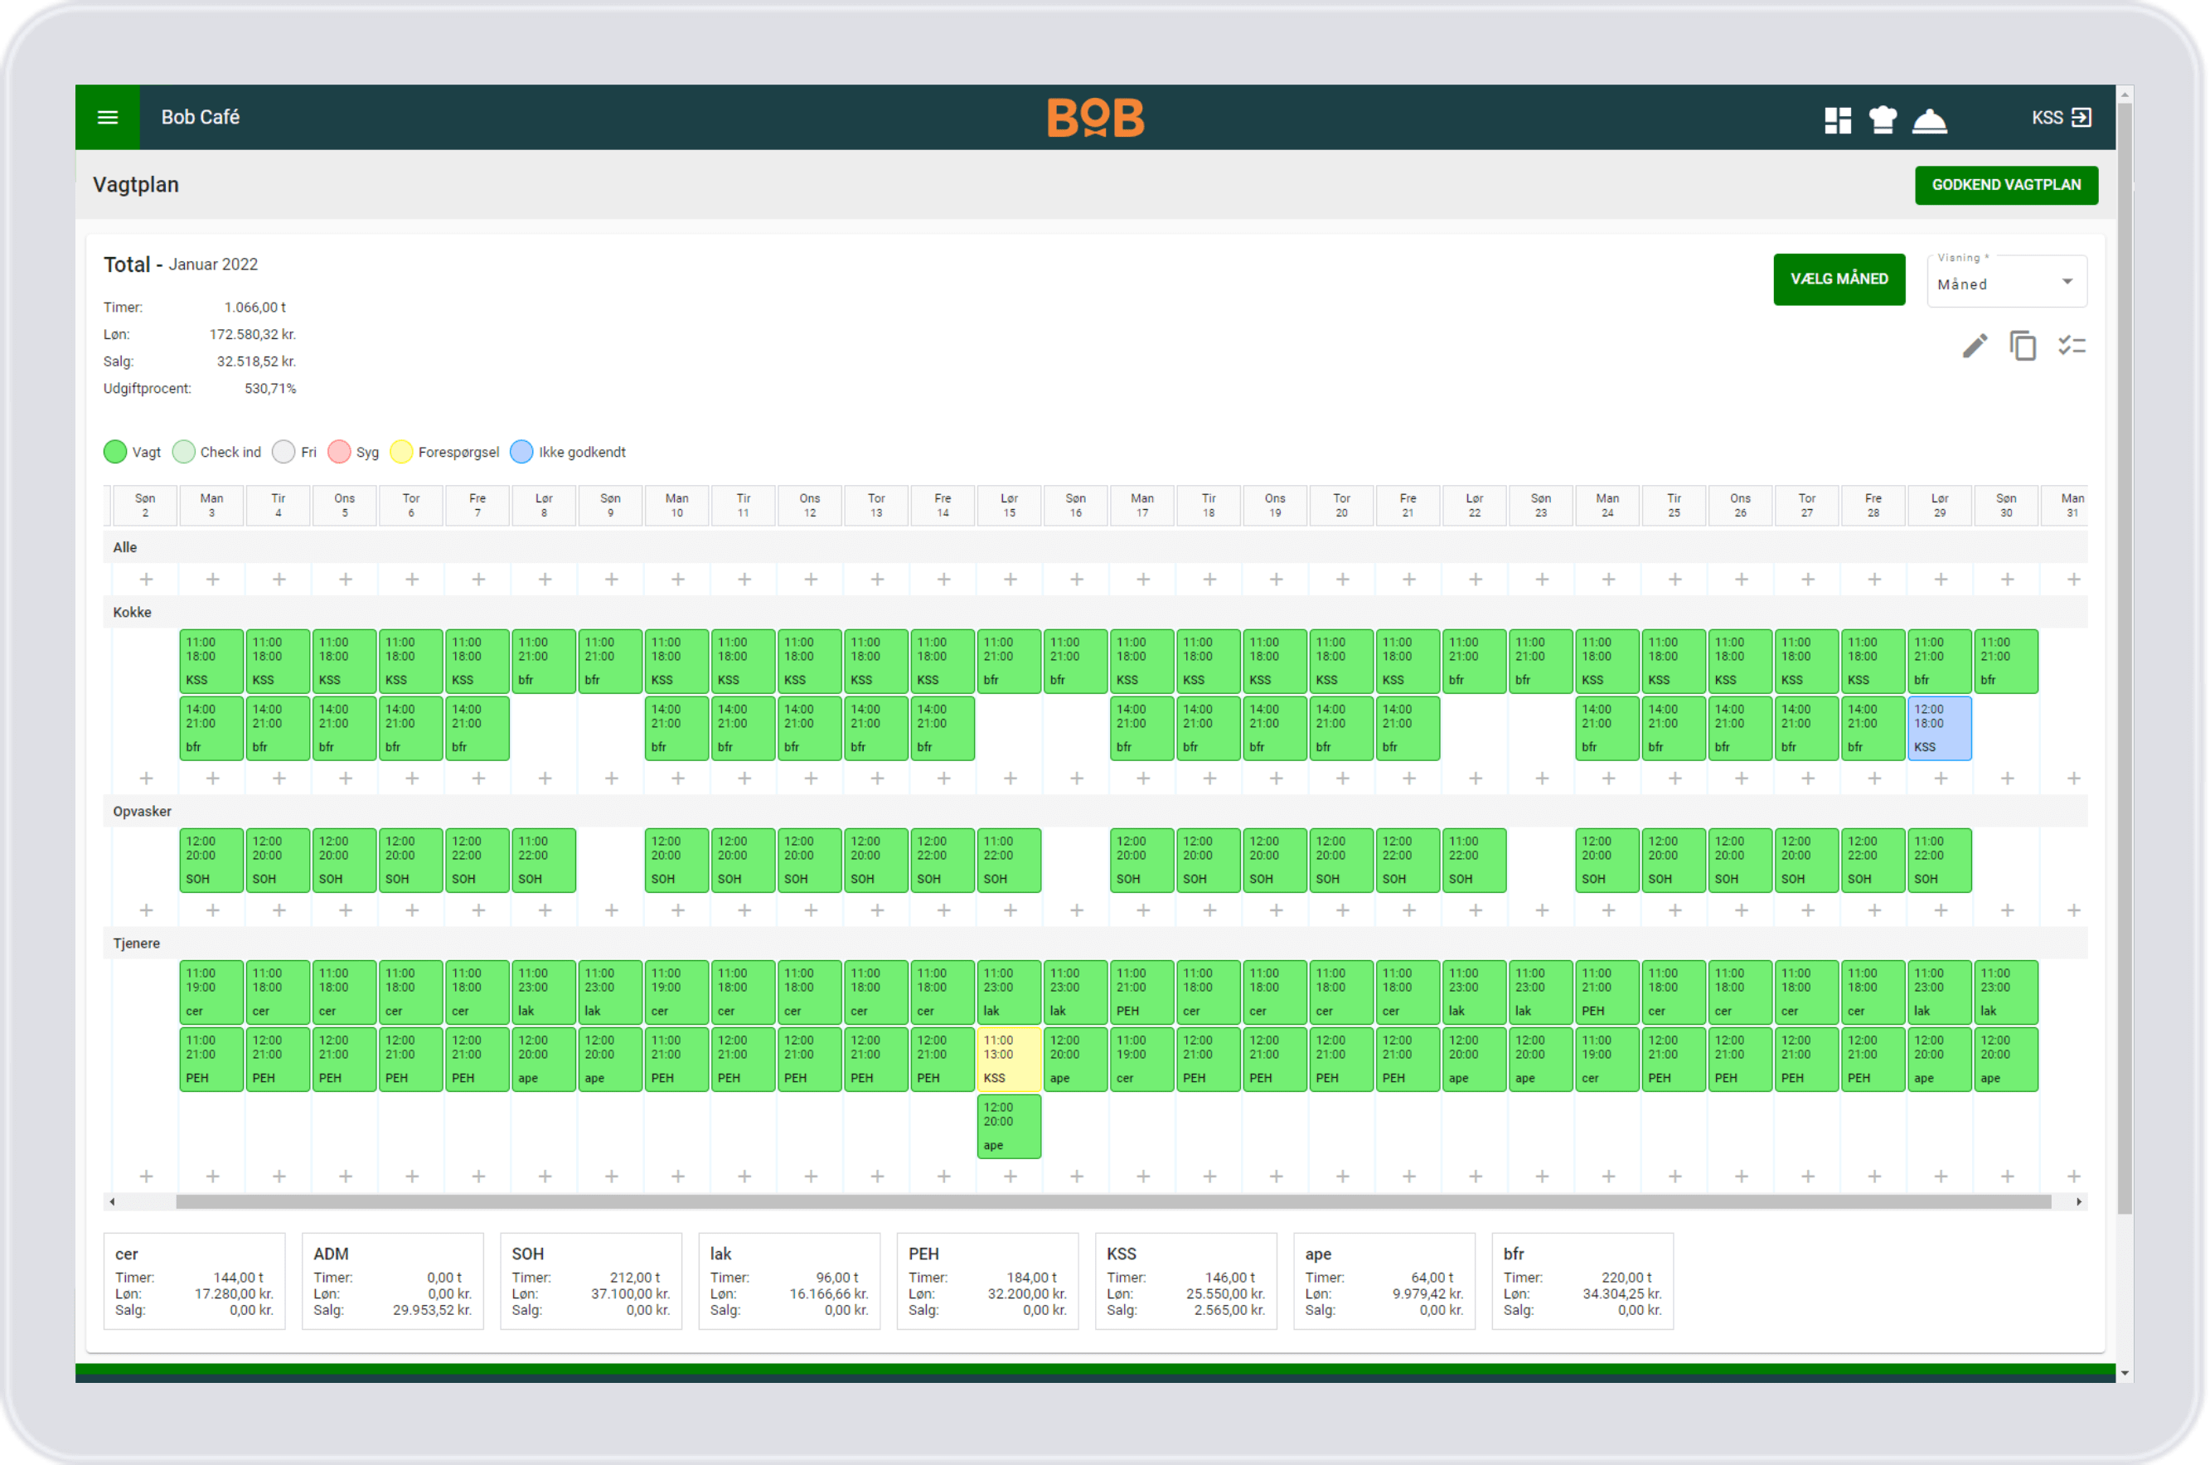
Task: Click the VÆLG MÅNED button
Action: [1839, 279]
